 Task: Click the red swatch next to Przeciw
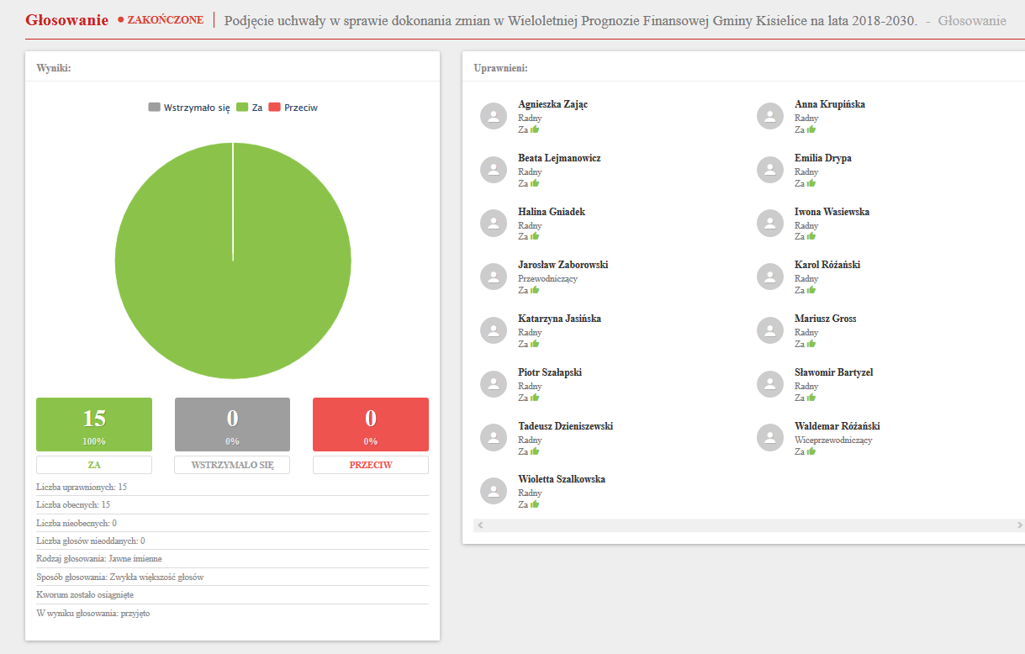coord(274,108)
